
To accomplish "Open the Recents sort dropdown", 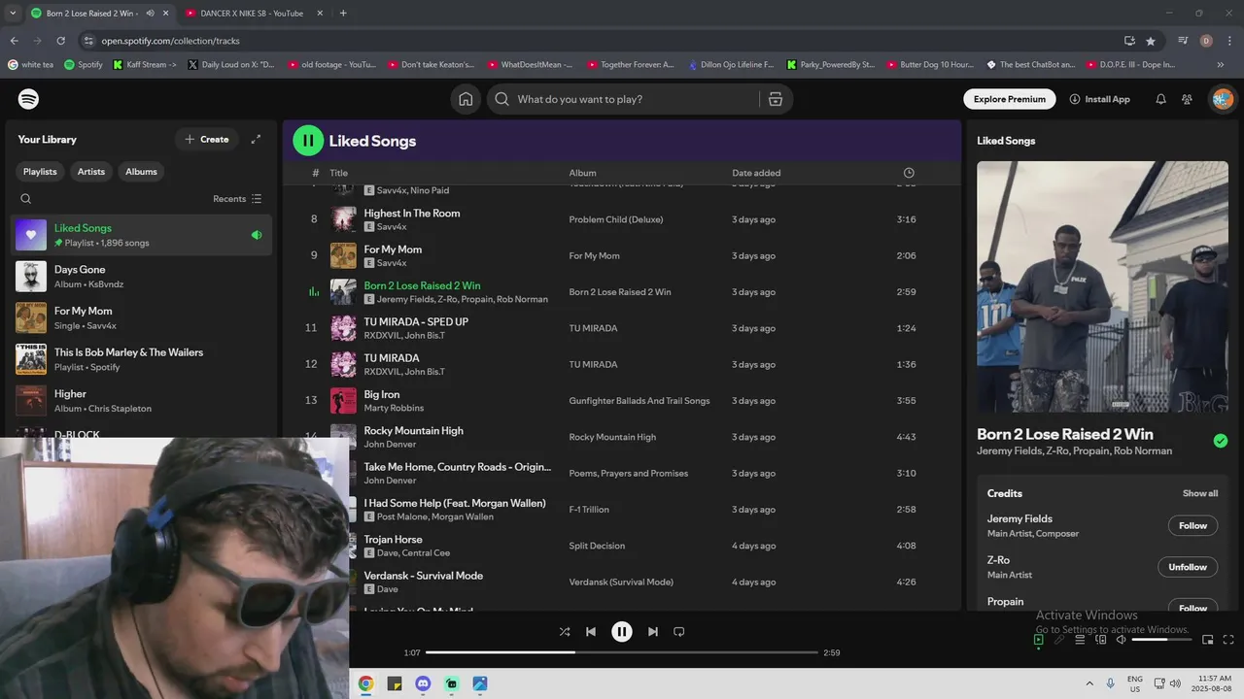I will point(237,199).
